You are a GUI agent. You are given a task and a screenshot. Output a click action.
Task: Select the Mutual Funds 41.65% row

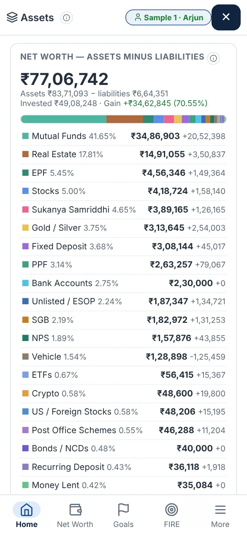pyautogui.click(x=123, y=136)
